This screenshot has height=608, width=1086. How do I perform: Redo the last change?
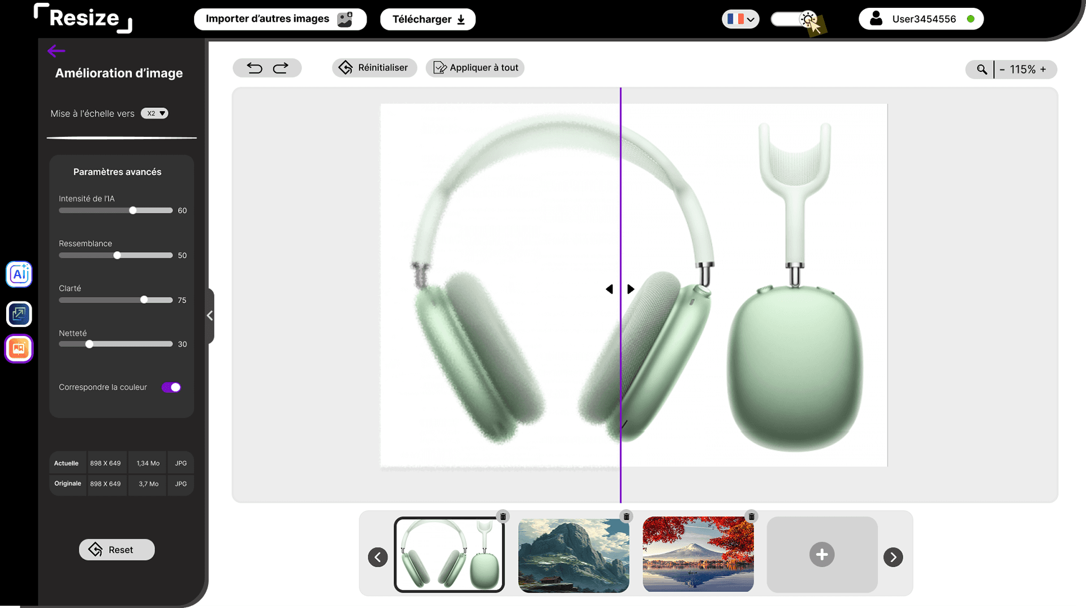[281, 68]
